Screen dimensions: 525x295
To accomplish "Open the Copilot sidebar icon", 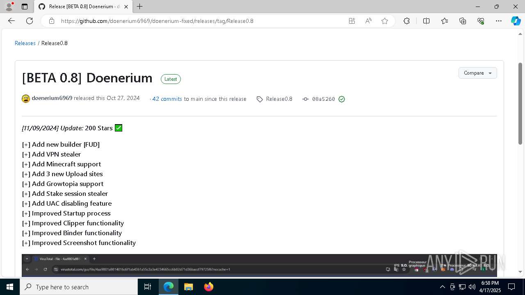I will 516,21.
